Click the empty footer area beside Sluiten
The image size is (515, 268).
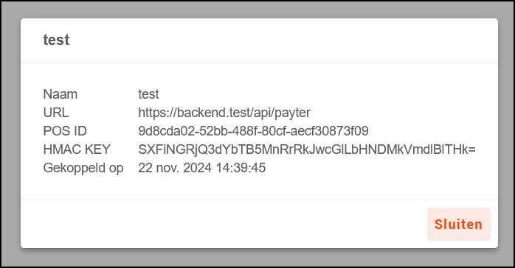(x=224, y=224)
